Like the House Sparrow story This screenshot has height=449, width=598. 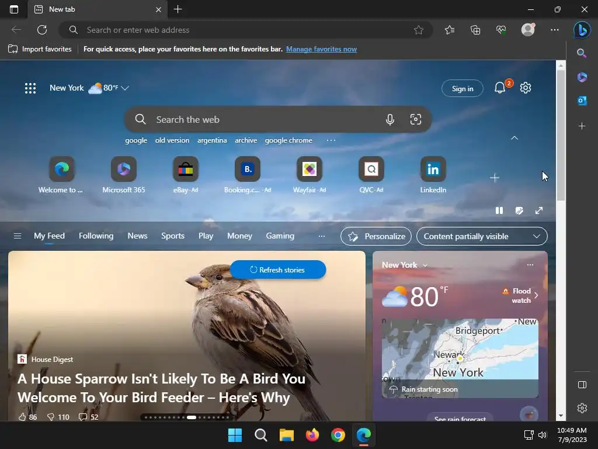pyautogui.click(x=27, y=417)
